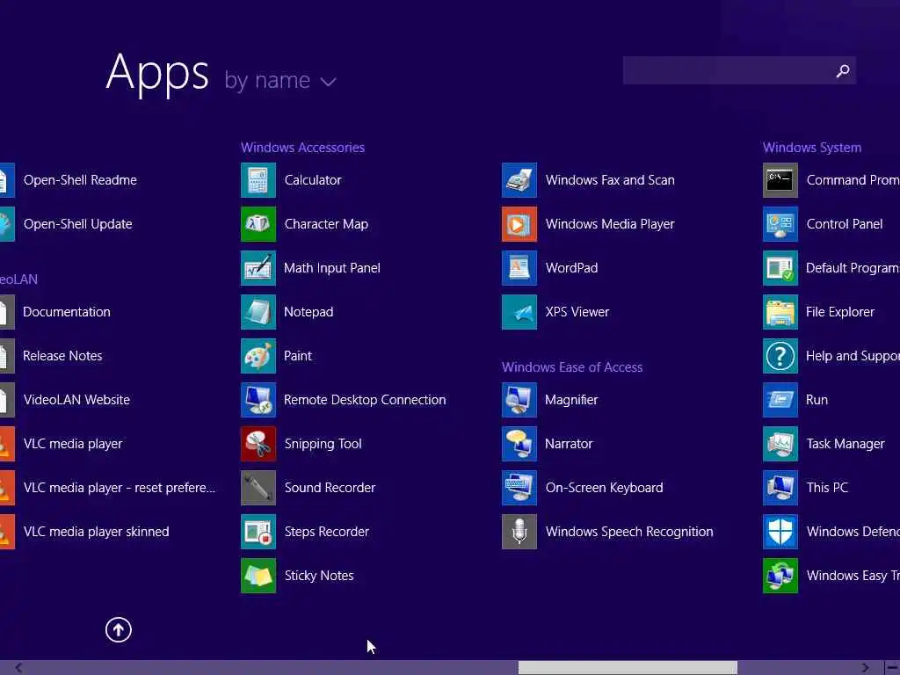This screenshot has height=675, width=900.
Task: Open the Windows Fax and Scan icon
Action: [519, 180]
